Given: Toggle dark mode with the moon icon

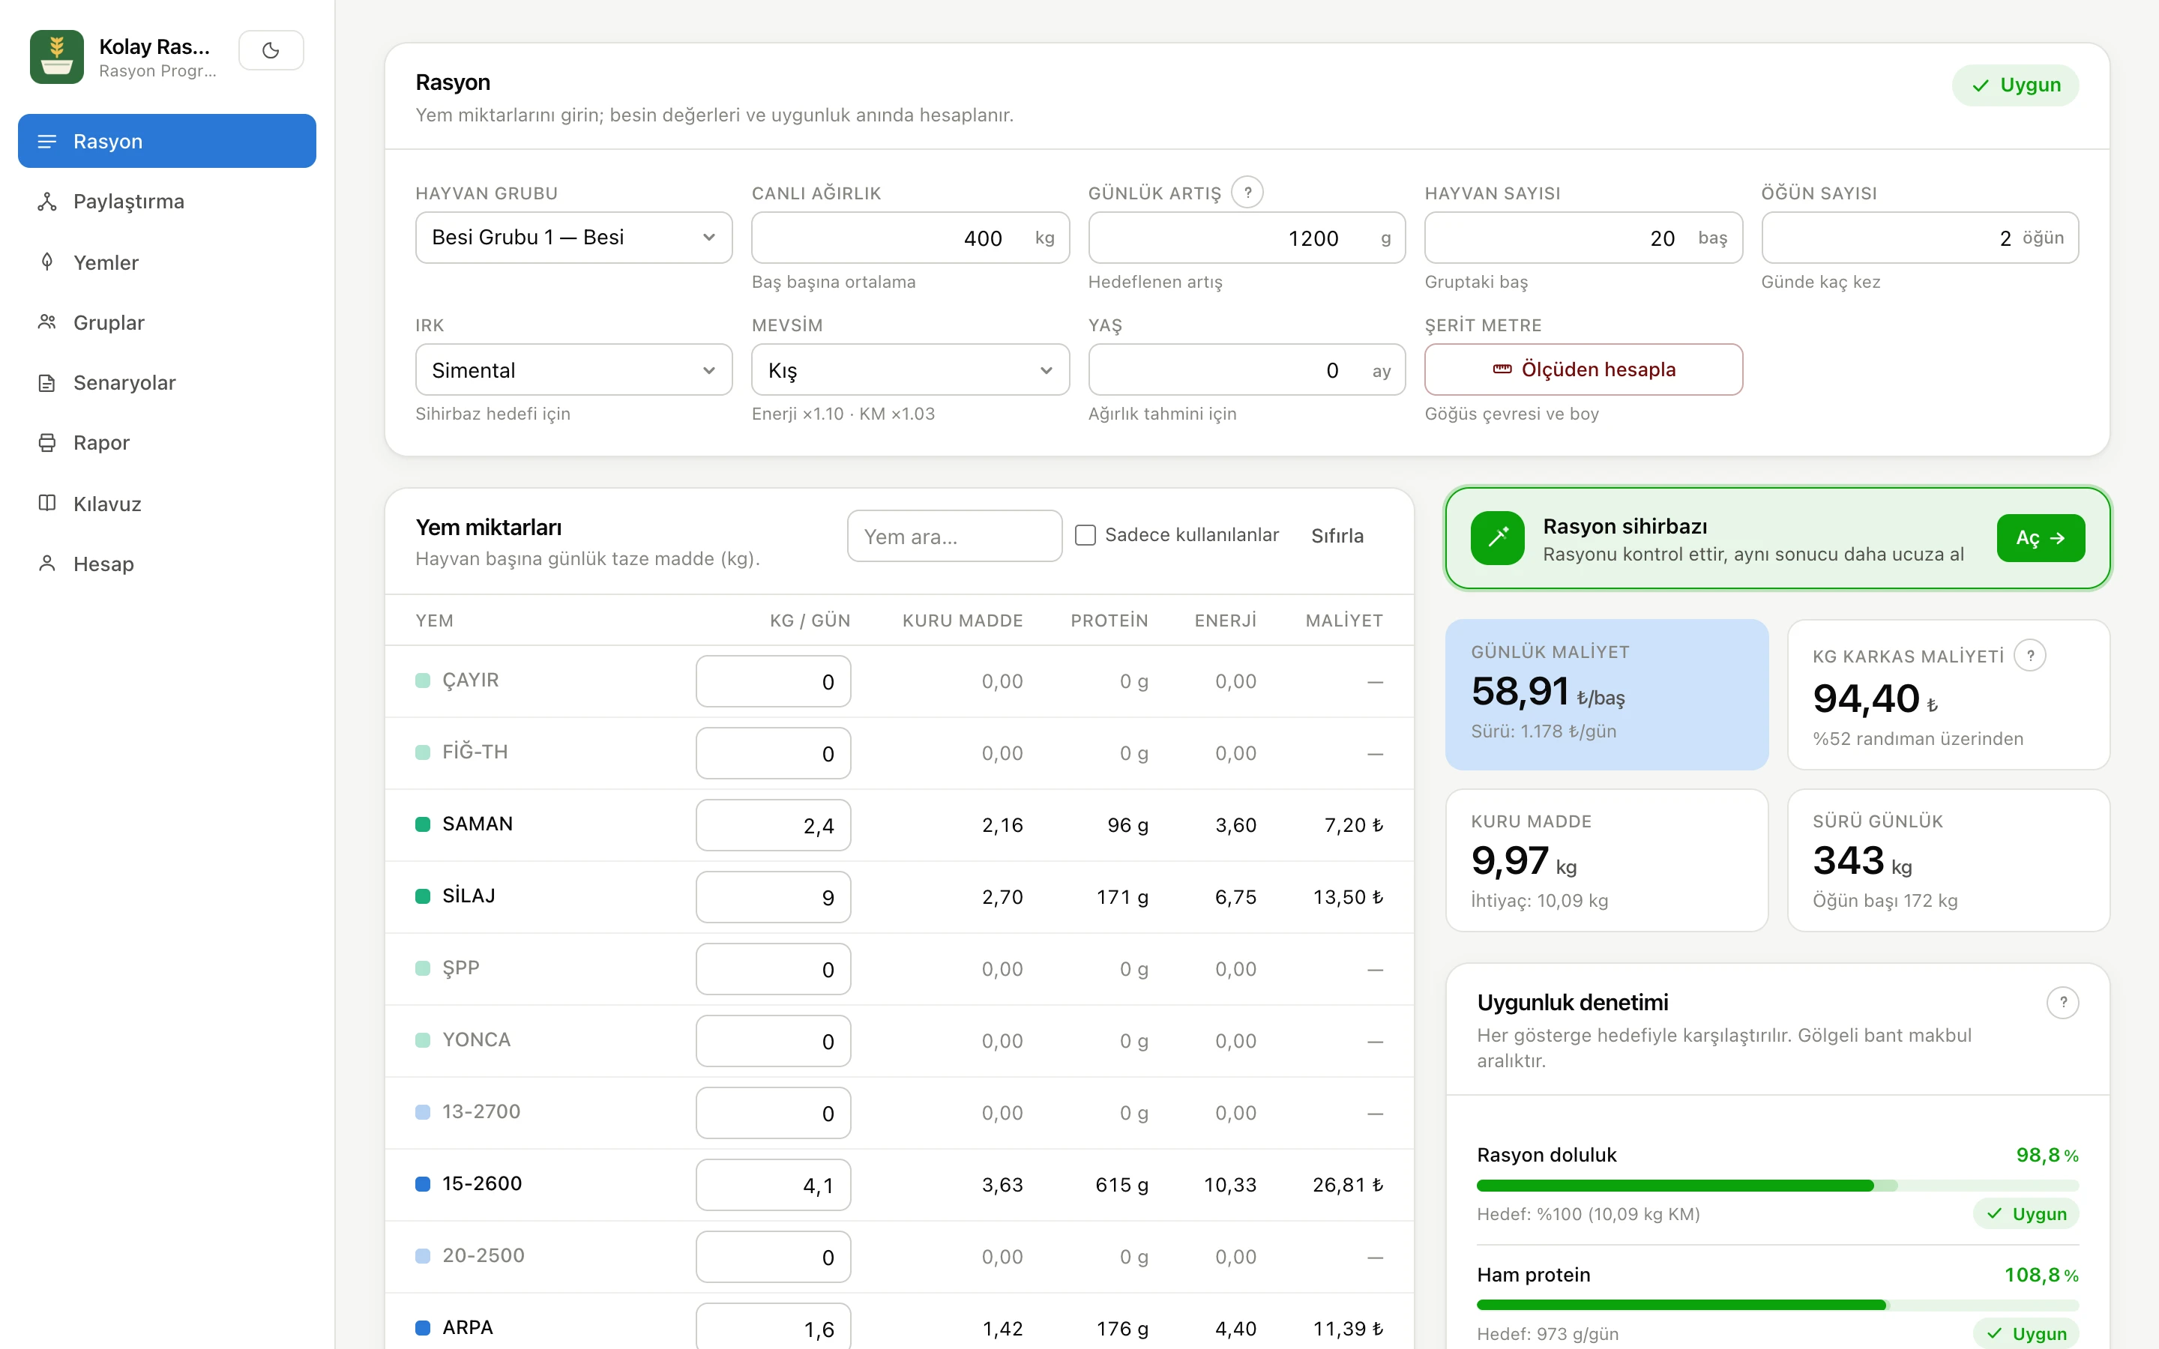Looking at the screenshot, I should (x=271, y=51).
